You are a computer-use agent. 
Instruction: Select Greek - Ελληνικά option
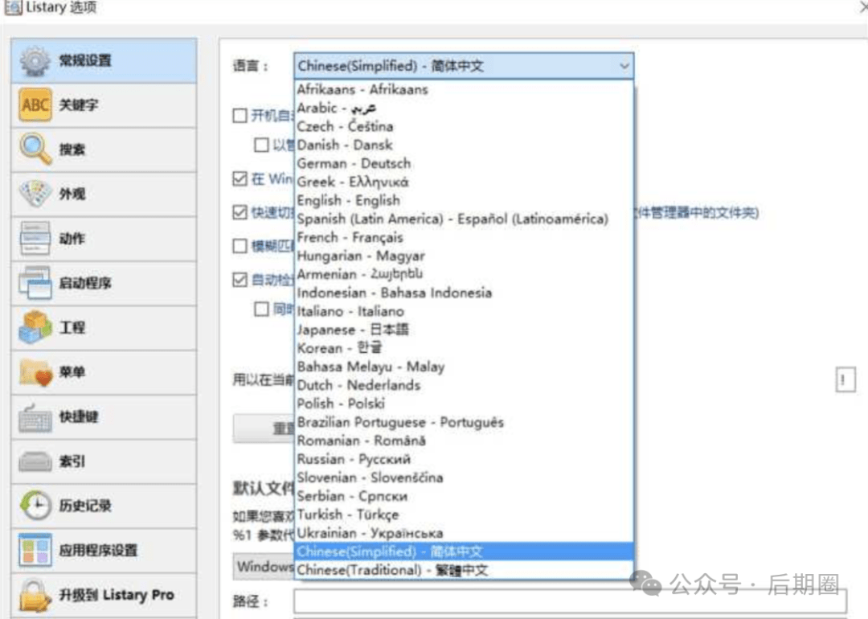pyautogui.click(x=464, y=182)
